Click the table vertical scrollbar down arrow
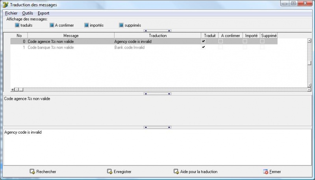This screenshot has width=315, height=180. [309, 85]
